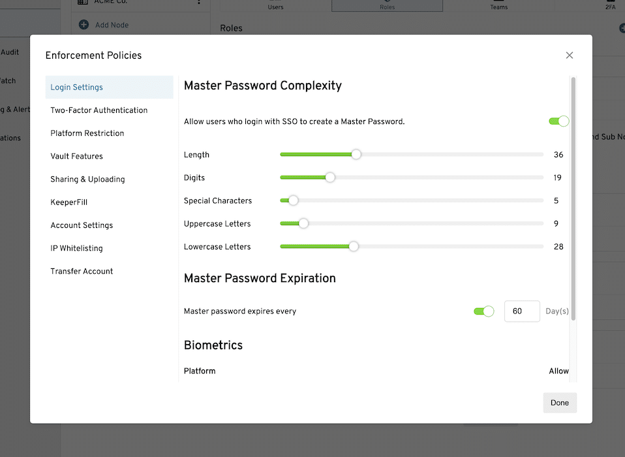
Task: Click the Lowercase Letters slider handle
Action: [x=354, y=247]
